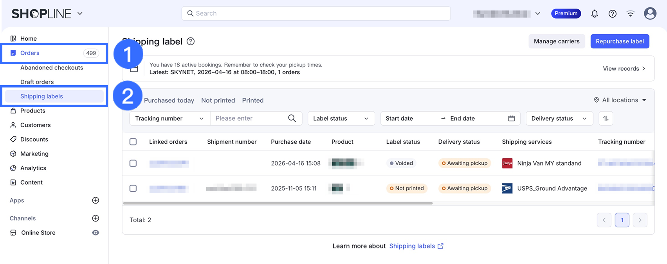
Task: Expand the Delivery status filter dropdown
Action: click(x=559, y=118)
